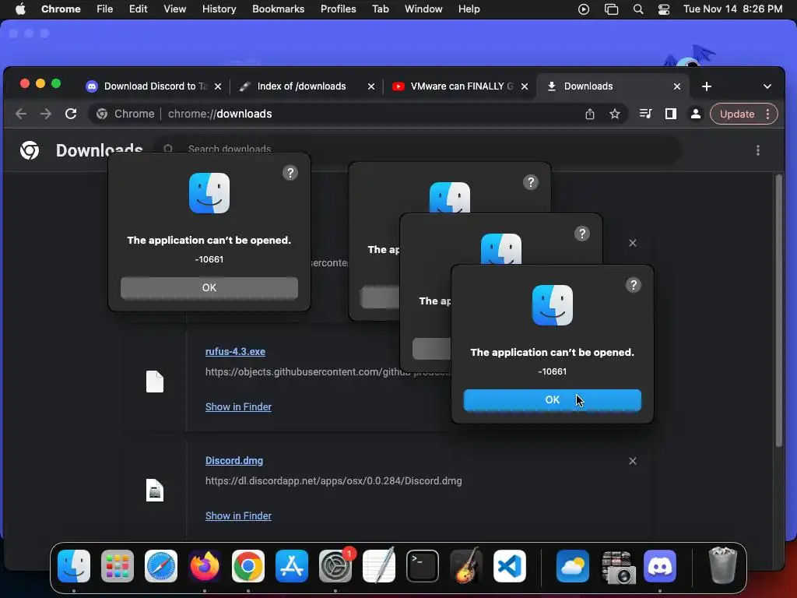Open the Bookmarks menu
This screenshot has width=797, height=598.
click(x=278, y=9)
